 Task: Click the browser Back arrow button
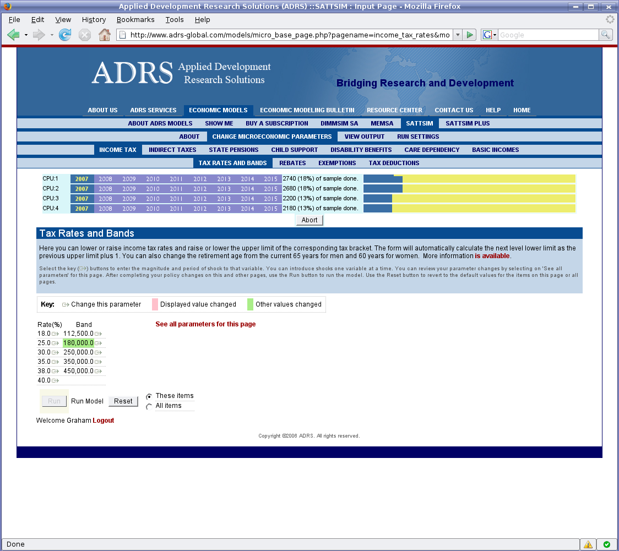click(13, 35)
